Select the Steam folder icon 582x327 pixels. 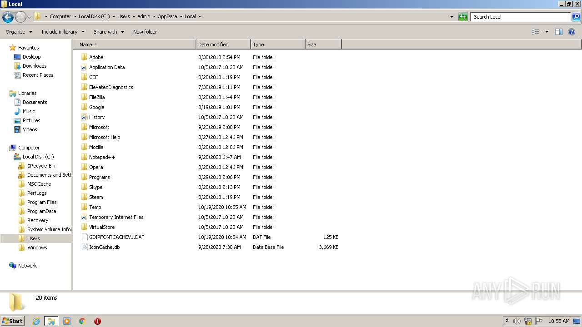click(x=84, y=197)
